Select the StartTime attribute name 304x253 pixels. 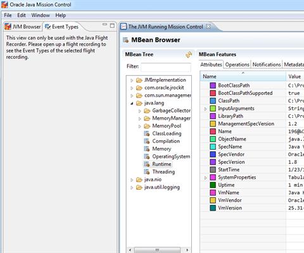click(229, 170)
